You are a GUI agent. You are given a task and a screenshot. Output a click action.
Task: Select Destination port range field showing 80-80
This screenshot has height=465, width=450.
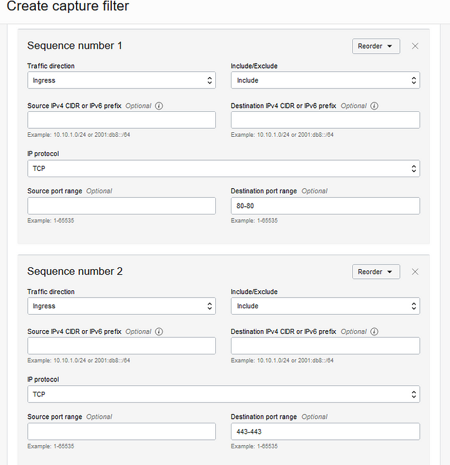point(325,206)
